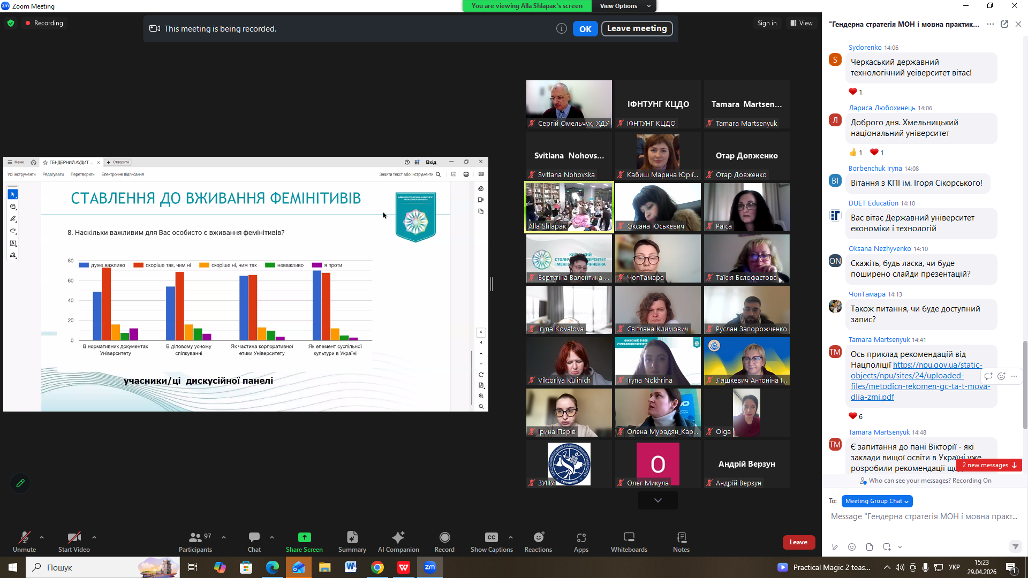The width and height of the screenshot is (1028, 578).
Task: Click Sign in button
Action: pyautogui.click(x=767, y=23)
